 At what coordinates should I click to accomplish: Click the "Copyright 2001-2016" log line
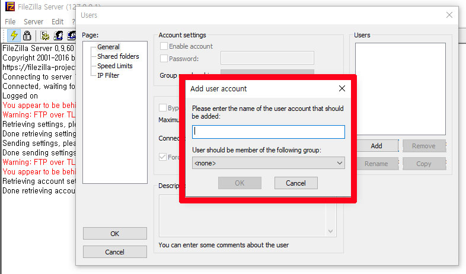pyautogui.click(x=39, y=58)
